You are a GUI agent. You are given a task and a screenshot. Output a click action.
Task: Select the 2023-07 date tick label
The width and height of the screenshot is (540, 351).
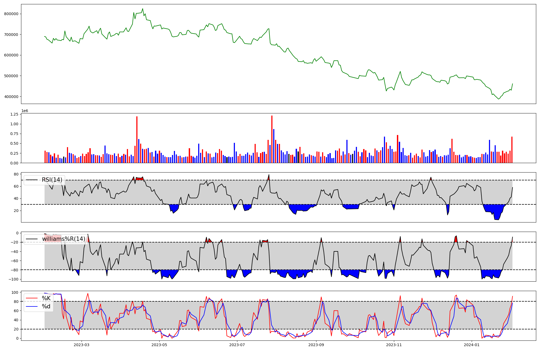[237, 345]
